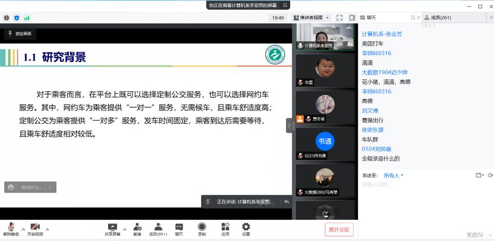Click the emoji face in danmaku bar

pos(11,187)
